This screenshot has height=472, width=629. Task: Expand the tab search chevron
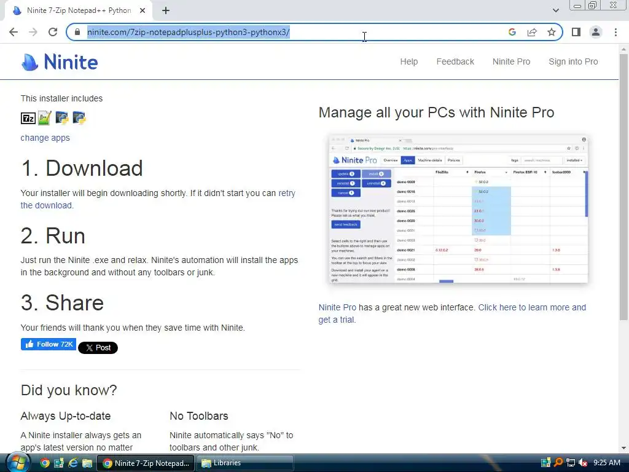tap(555, 10)
